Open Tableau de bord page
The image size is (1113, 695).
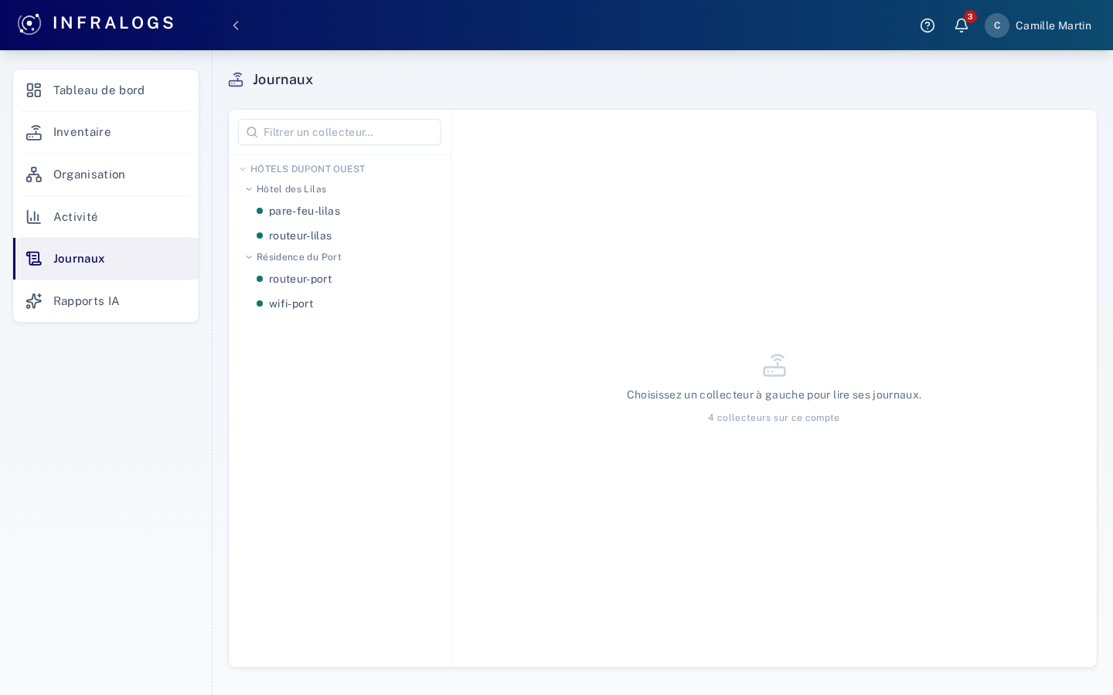point(106,90)
